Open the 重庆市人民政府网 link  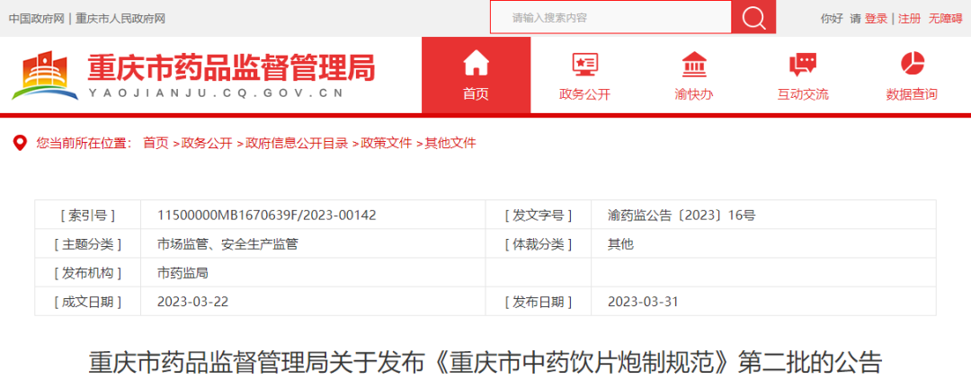point(120,19)
